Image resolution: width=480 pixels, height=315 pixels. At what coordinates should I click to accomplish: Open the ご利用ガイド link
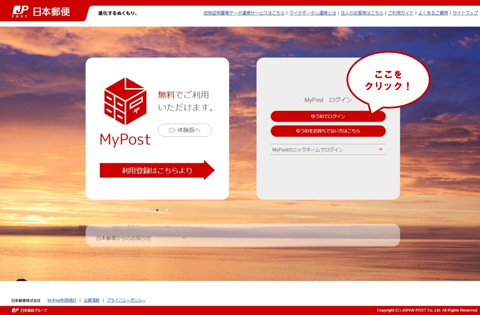(x=401, y=13)
